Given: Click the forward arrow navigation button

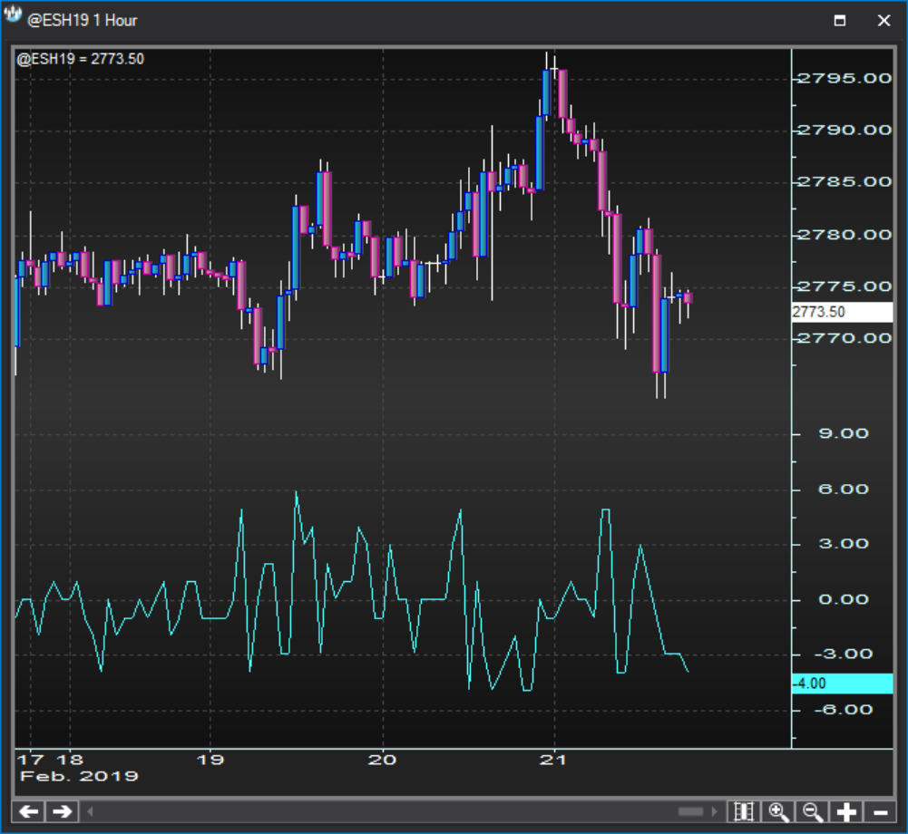Looking at the screenshot, I should (x=62, y=811).
